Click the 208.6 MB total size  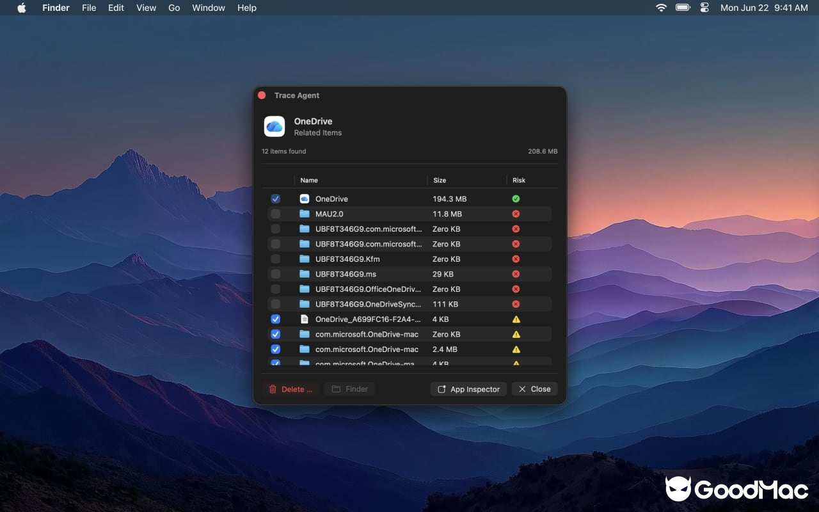tap(543, 152)
